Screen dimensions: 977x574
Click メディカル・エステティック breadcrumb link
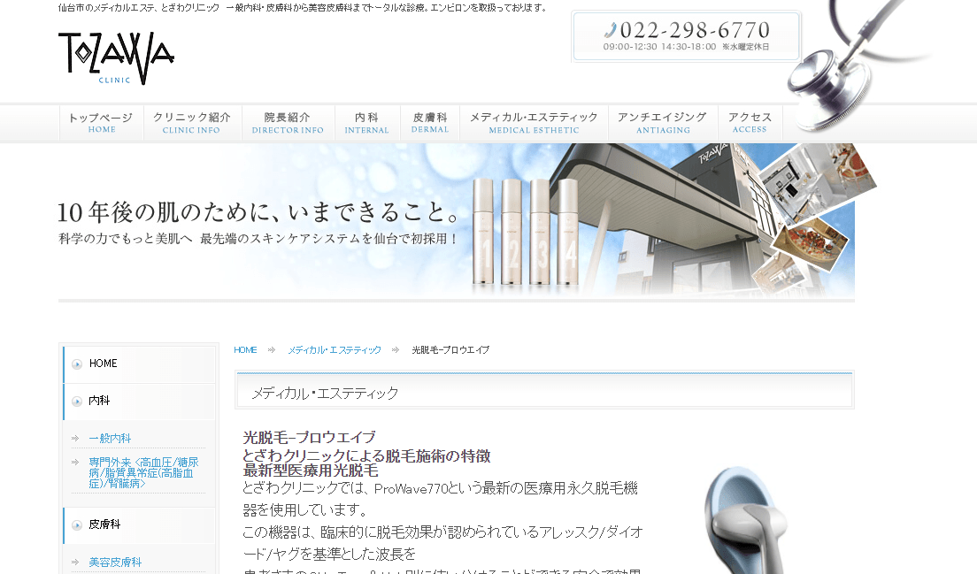click(x=335, y=350)
